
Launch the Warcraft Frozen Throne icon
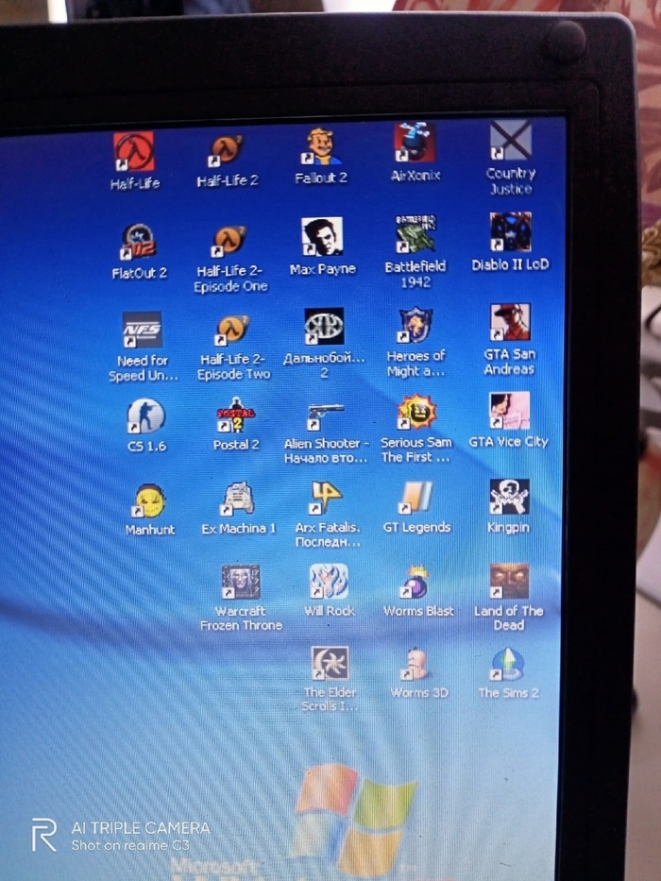[x=241, y=582]
